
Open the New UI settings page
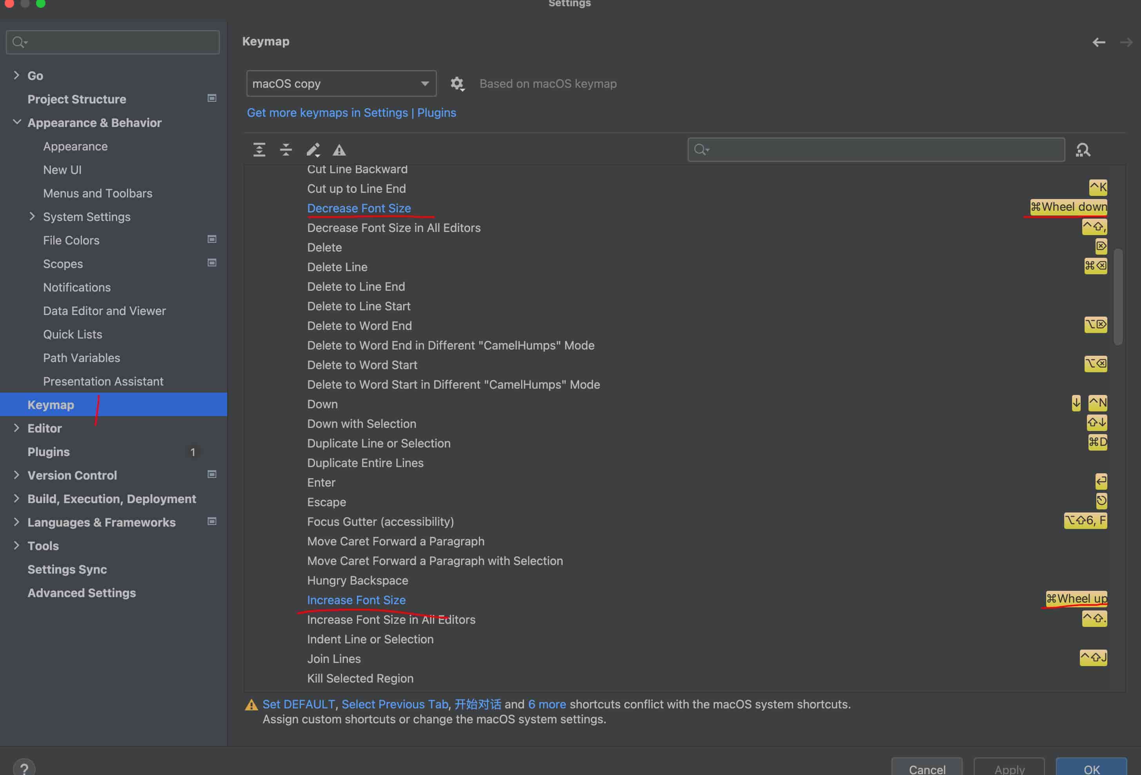click(62, 170)
